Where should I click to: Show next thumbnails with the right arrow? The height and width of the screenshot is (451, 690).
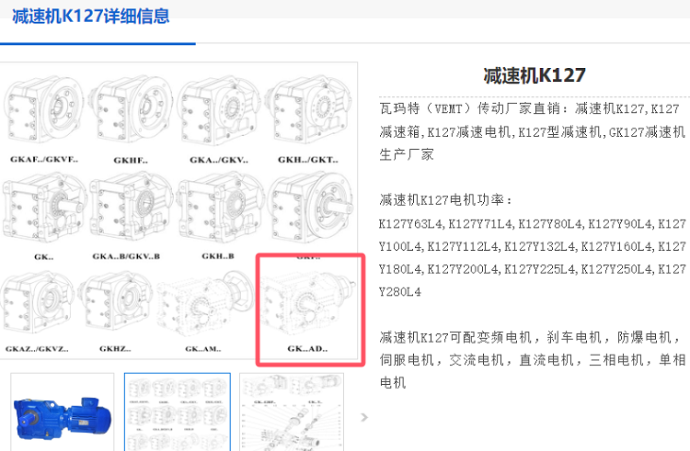(364, 417)
